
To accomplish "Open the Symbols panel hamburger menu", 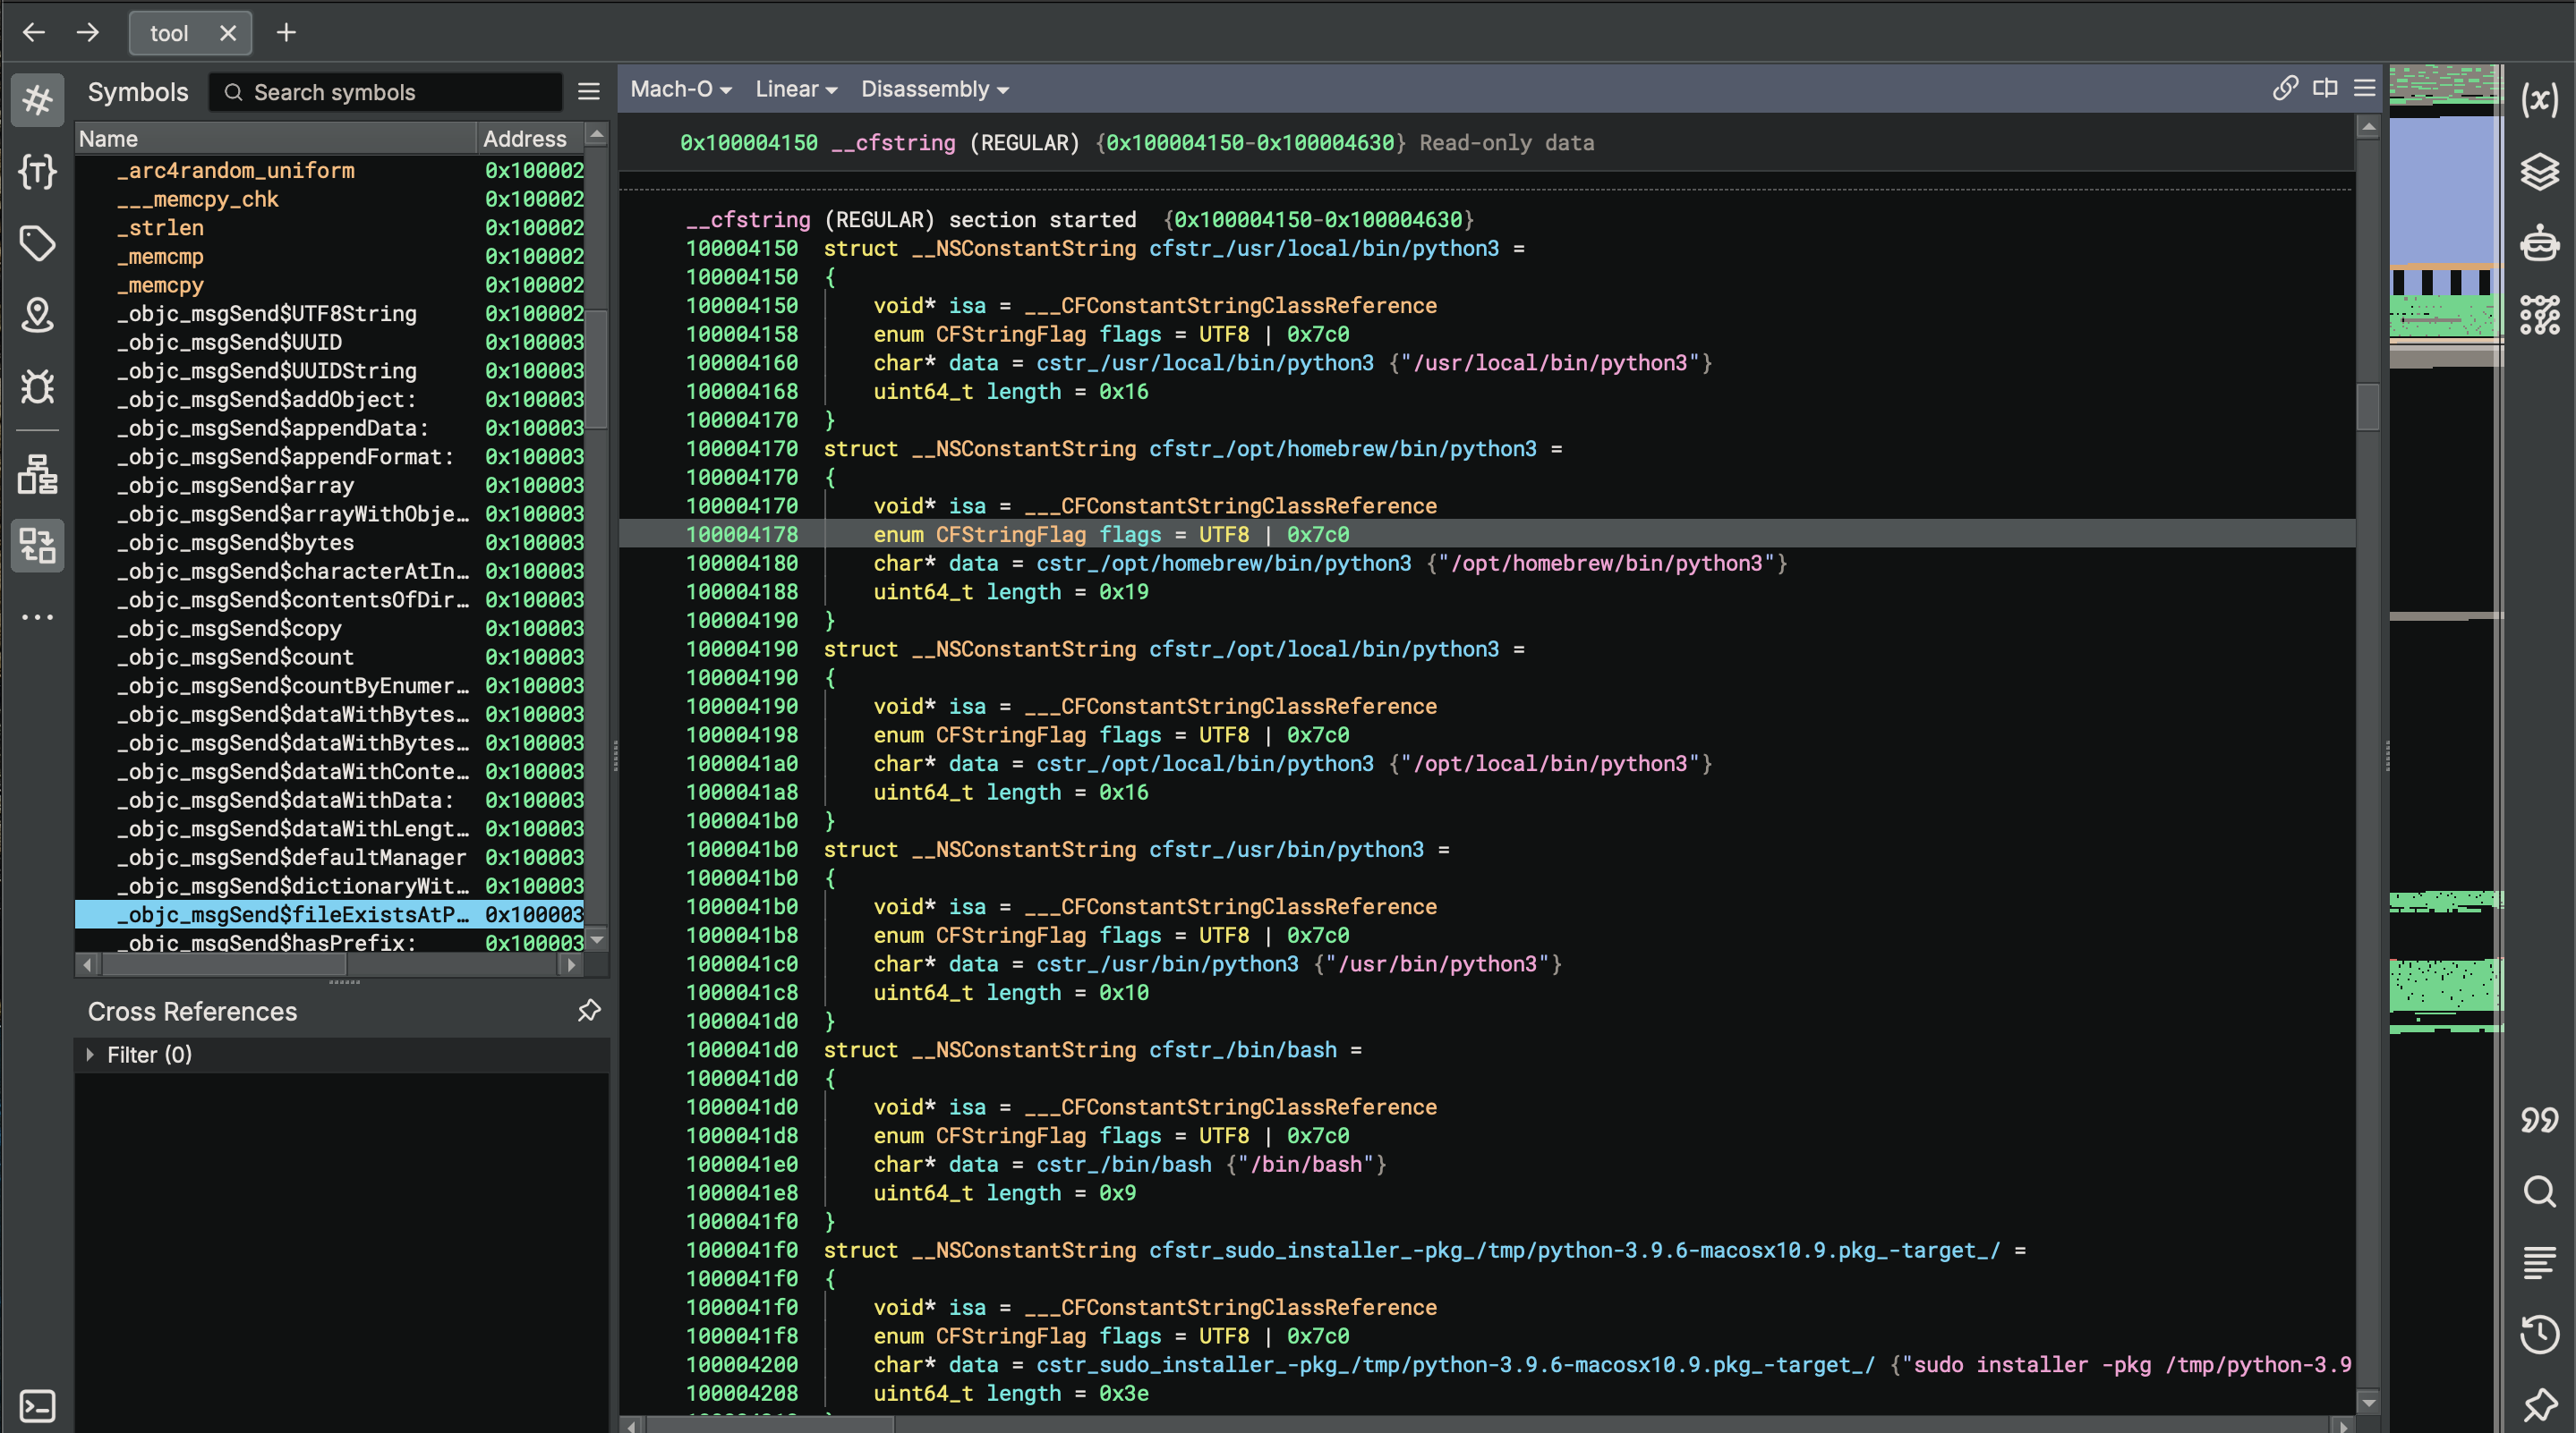I will click(589, 92).
